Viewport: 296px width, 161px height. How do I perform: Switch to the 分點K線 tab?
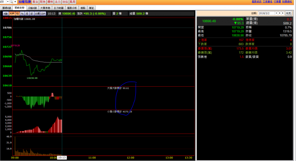coord(32,8)
